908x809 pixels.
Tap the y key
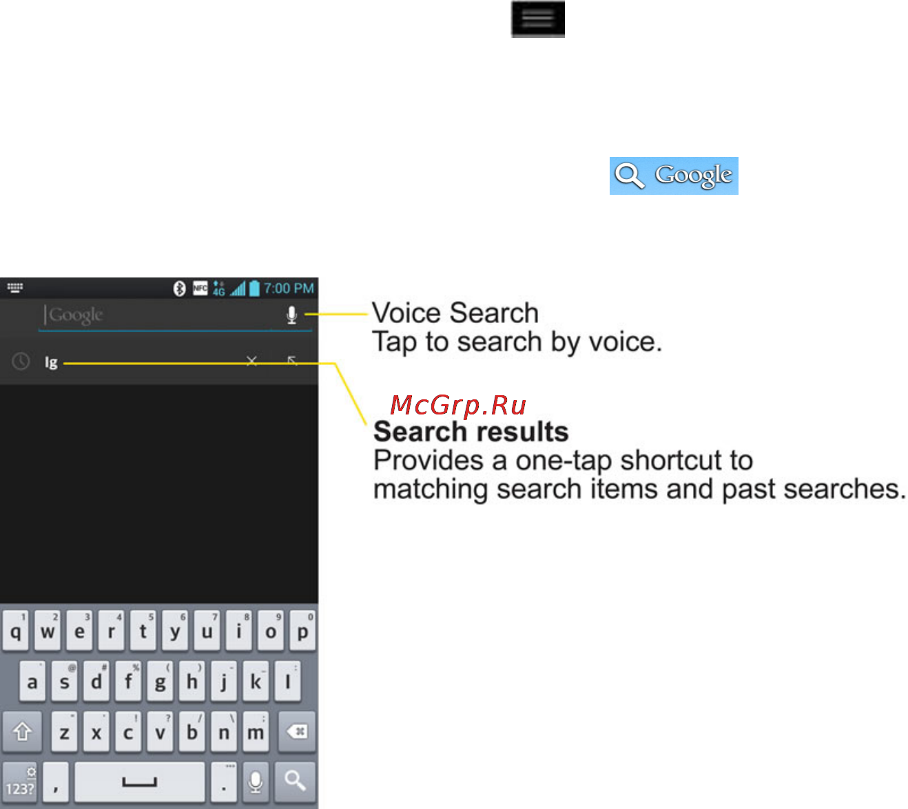click(175, 631)
